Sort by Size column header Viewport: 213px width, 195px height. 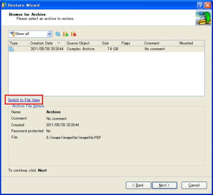(x=105, y=43)
